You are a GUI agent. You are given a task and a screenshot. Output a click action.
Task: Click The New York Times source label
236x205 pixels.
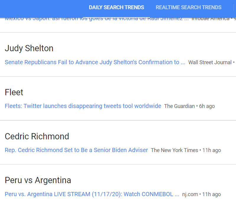click(x=174, y=150)
